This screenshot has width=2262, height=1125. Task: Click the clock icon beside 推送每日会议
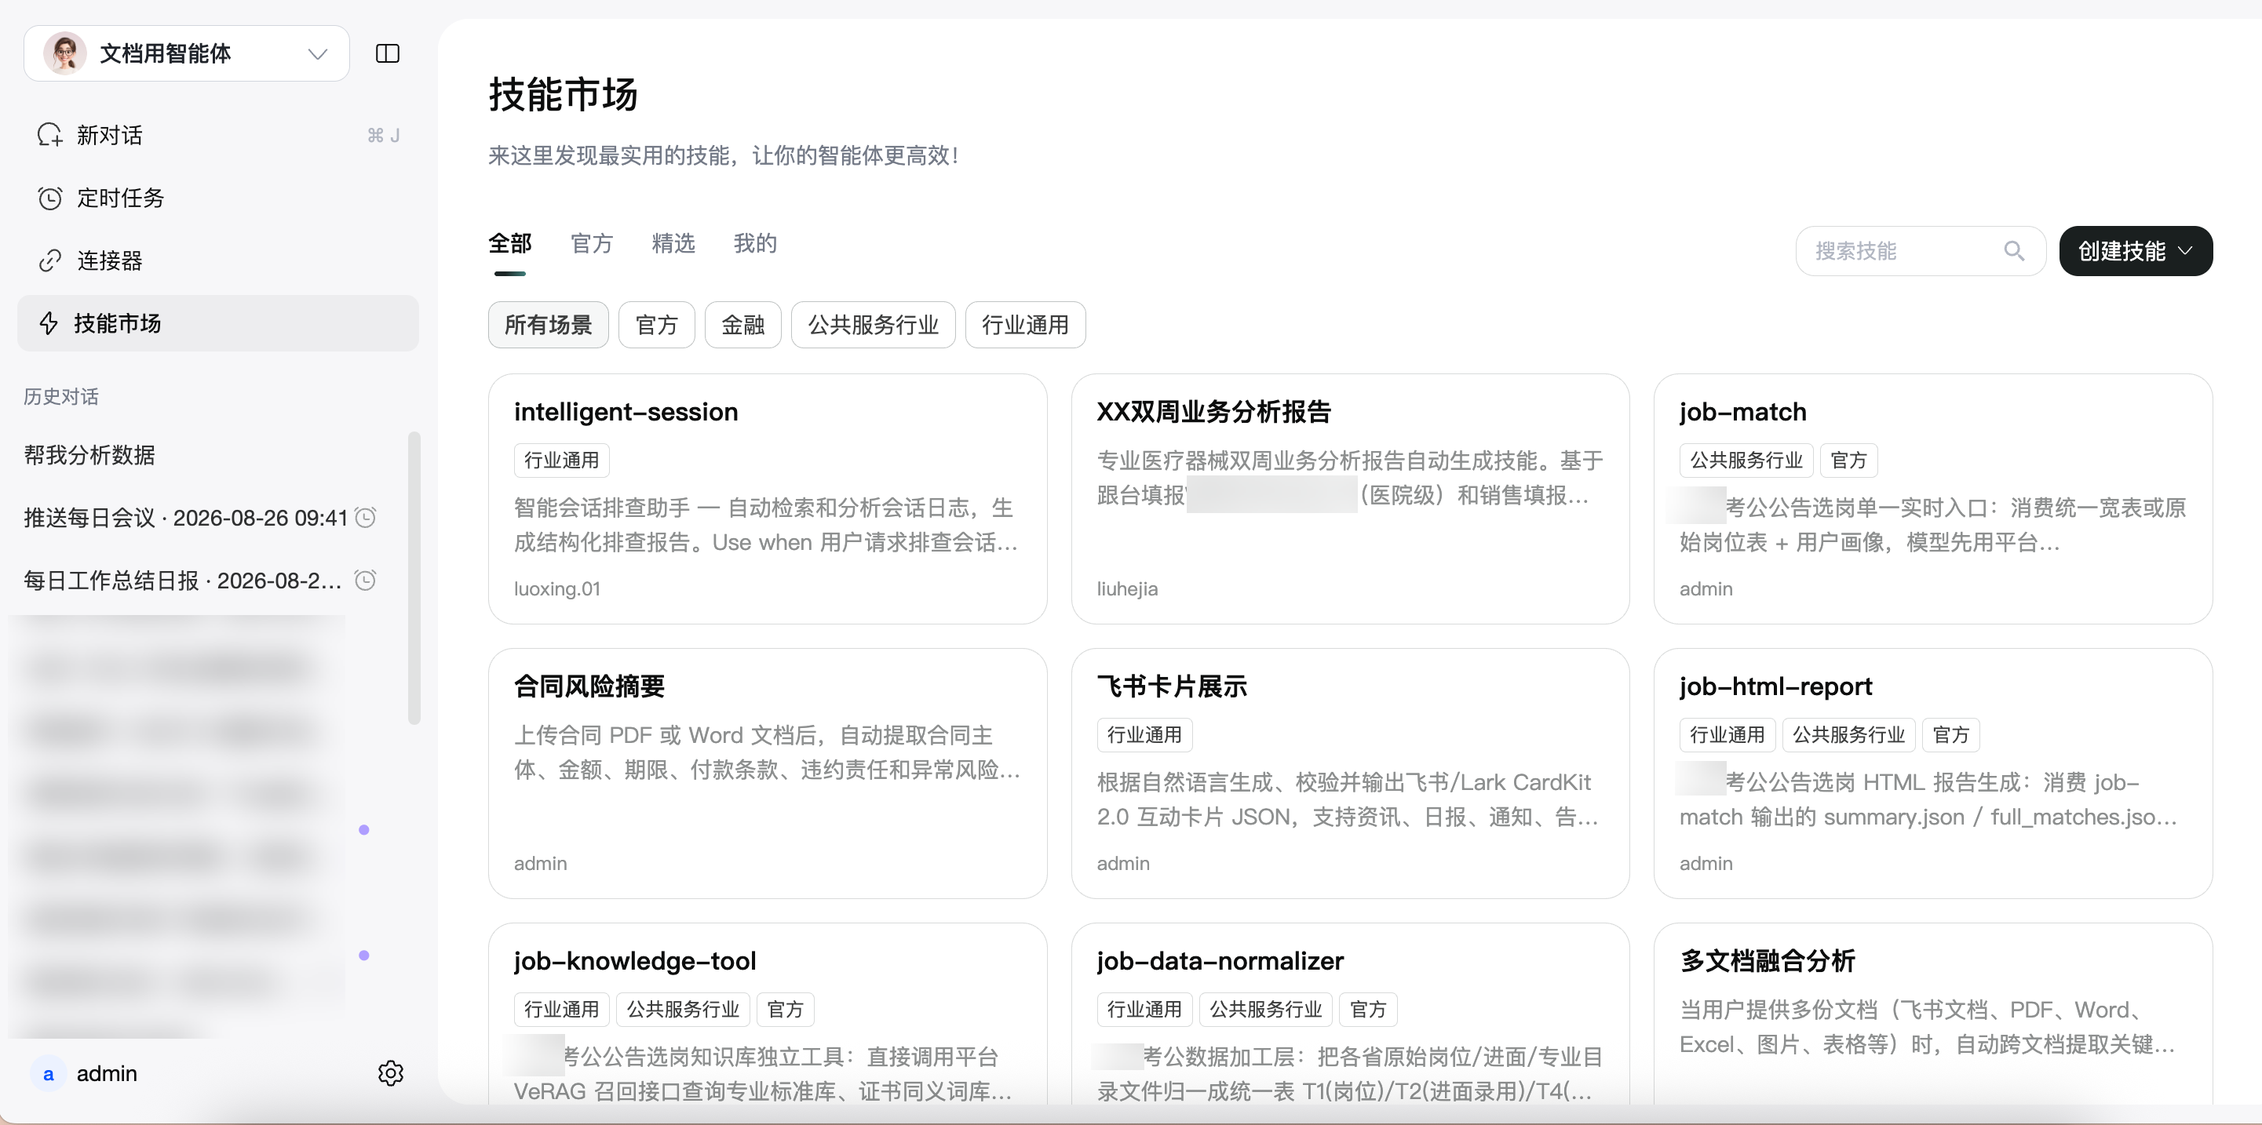pyautogui.click(x=365, y=518)
